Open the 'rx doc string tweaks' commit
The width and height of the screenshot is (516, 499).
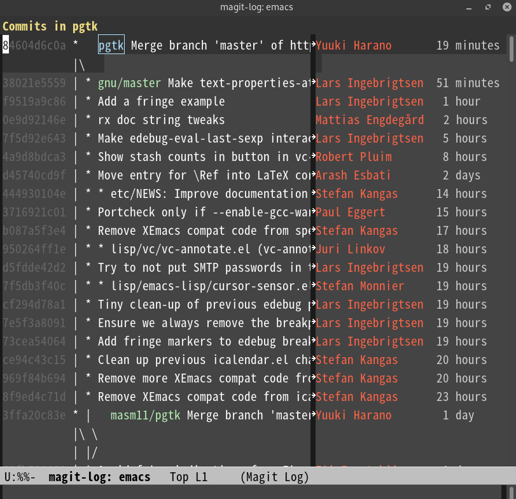pos(161,120)
